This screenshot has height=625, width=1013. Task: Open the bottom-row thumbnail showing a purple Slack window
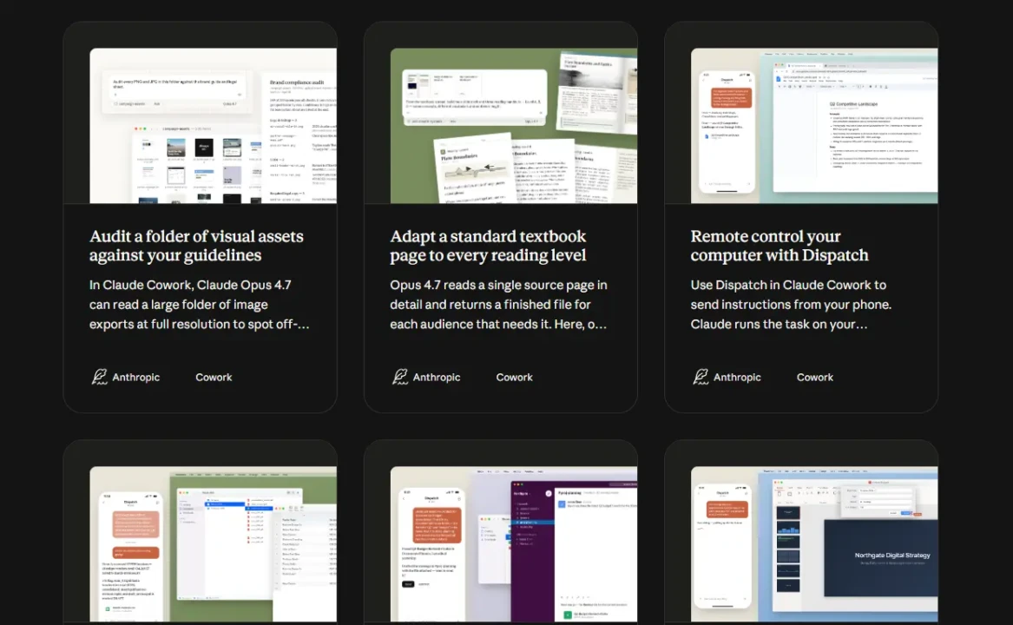point(514,544)
